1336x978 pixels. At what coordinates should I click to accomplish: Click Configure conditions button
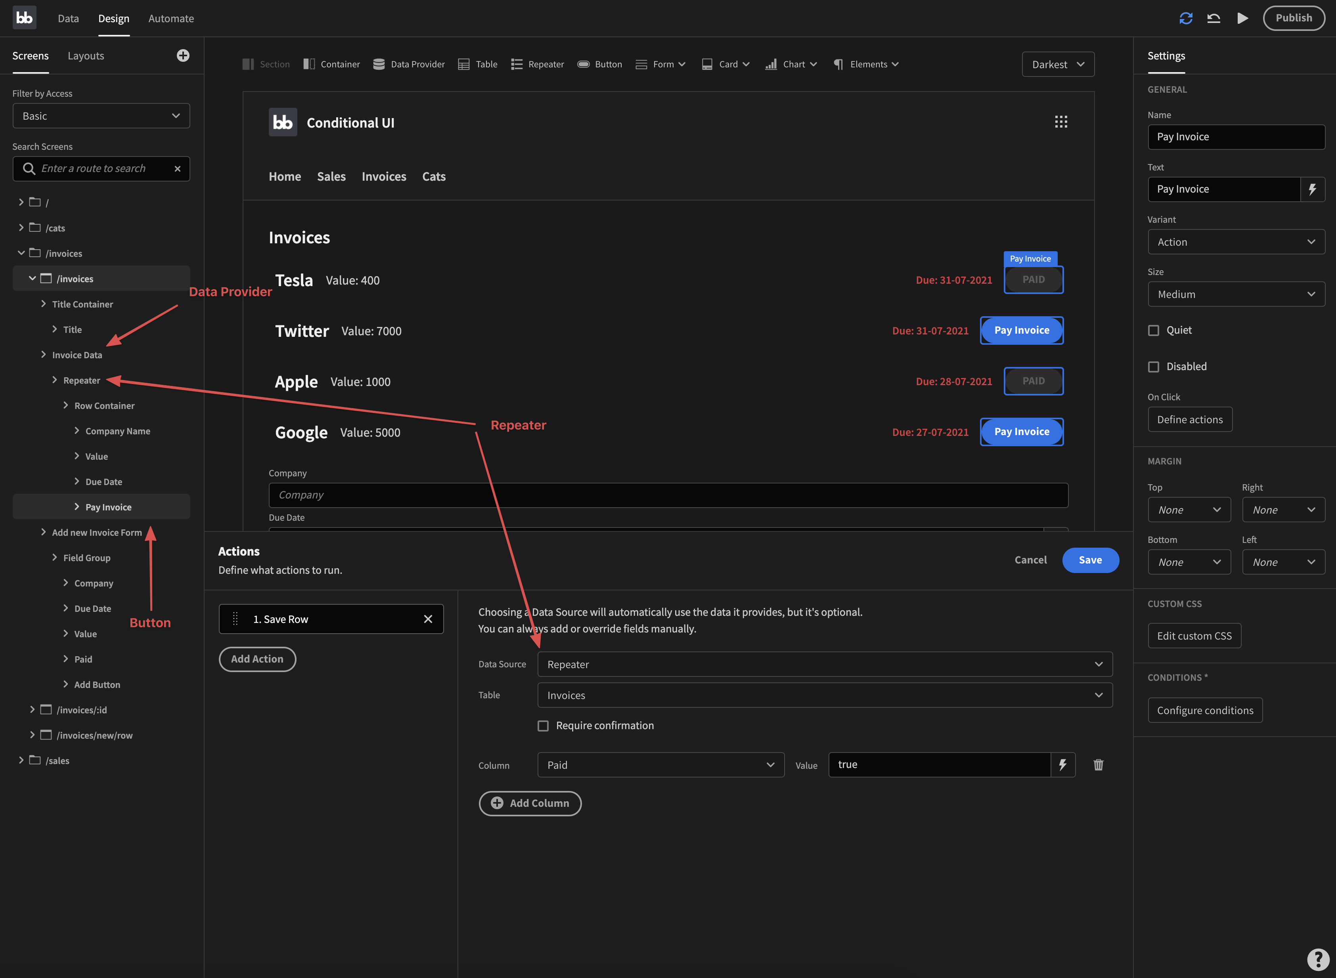1205,711
